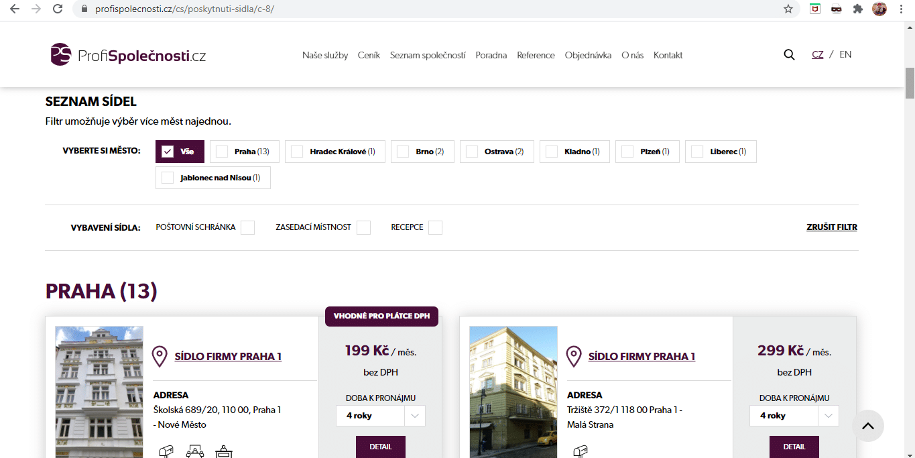The height and width of the screenshot is (458, 915).
Task: Click the site search magnifier icon
Action: coord(789,55)
